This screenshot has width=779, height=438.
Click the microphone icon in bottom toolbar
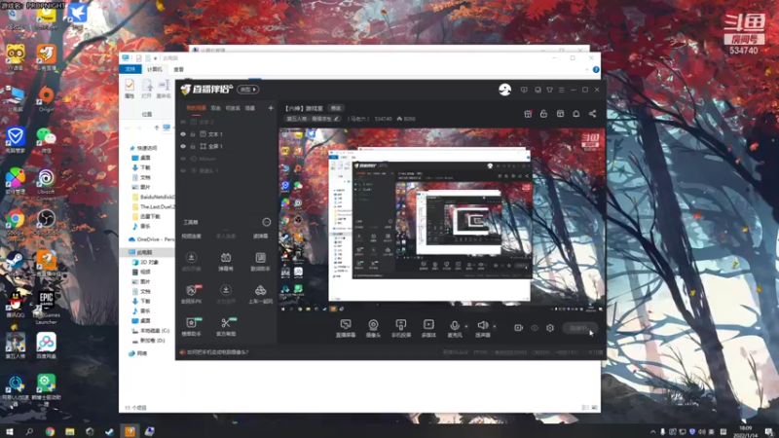pyautogui.click(x=454, y=326)
